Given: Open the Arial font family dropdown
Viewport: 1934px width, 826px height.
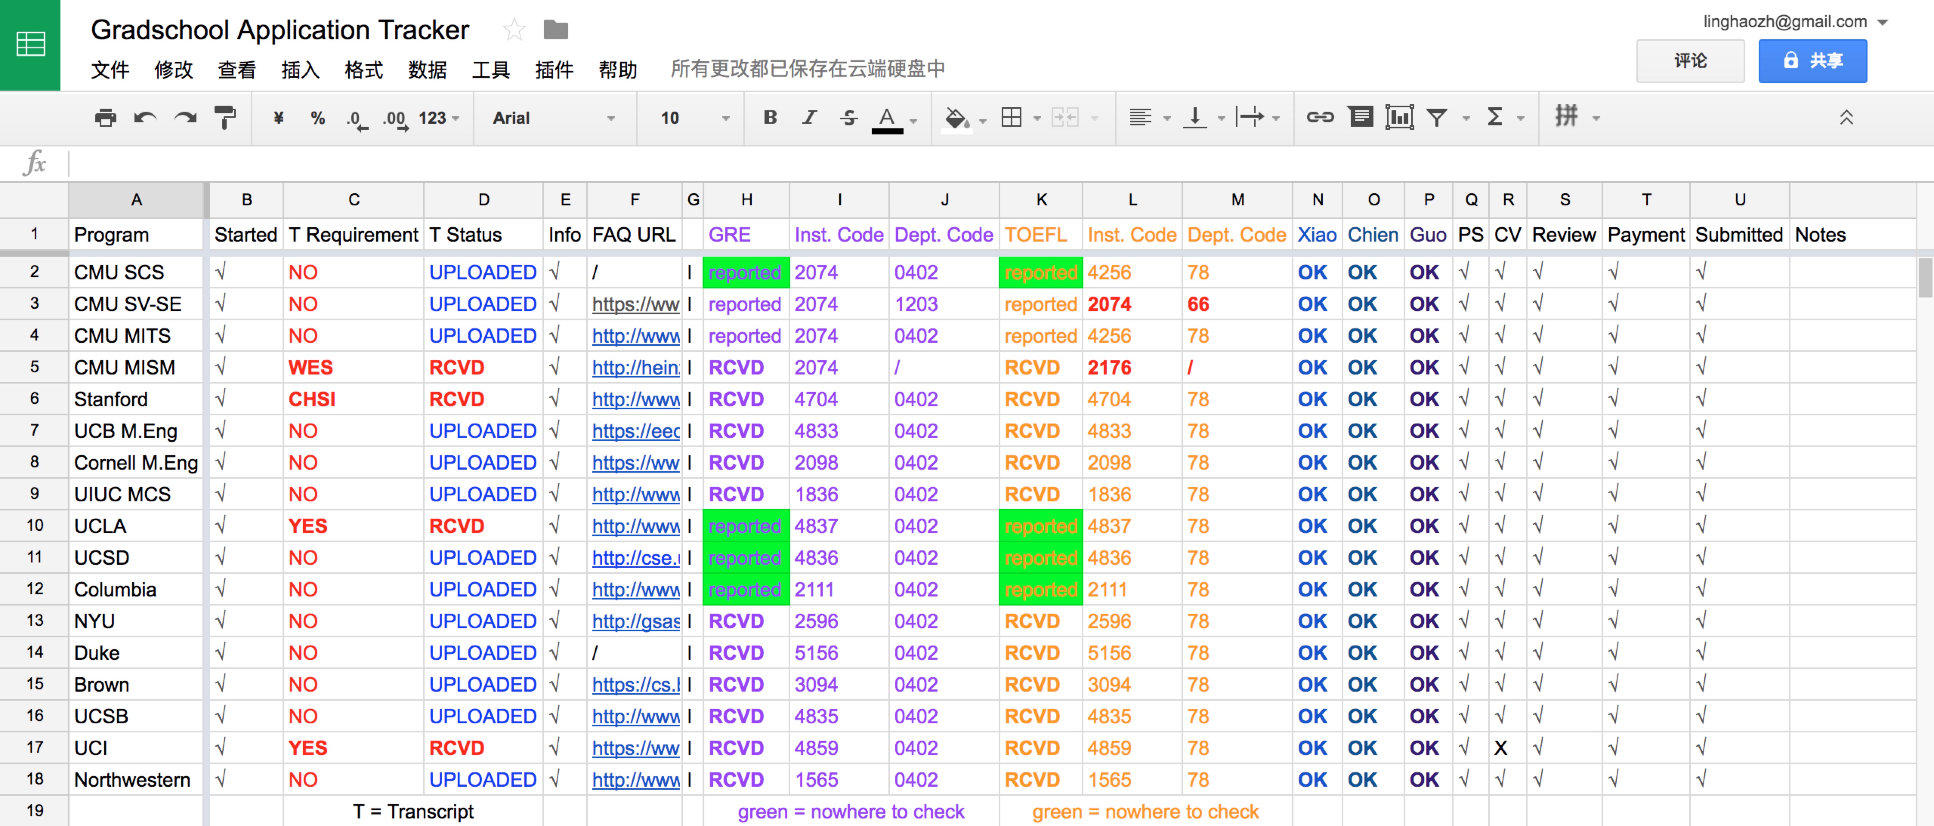Looking at the screenshot, I should (x=553, y=118).
